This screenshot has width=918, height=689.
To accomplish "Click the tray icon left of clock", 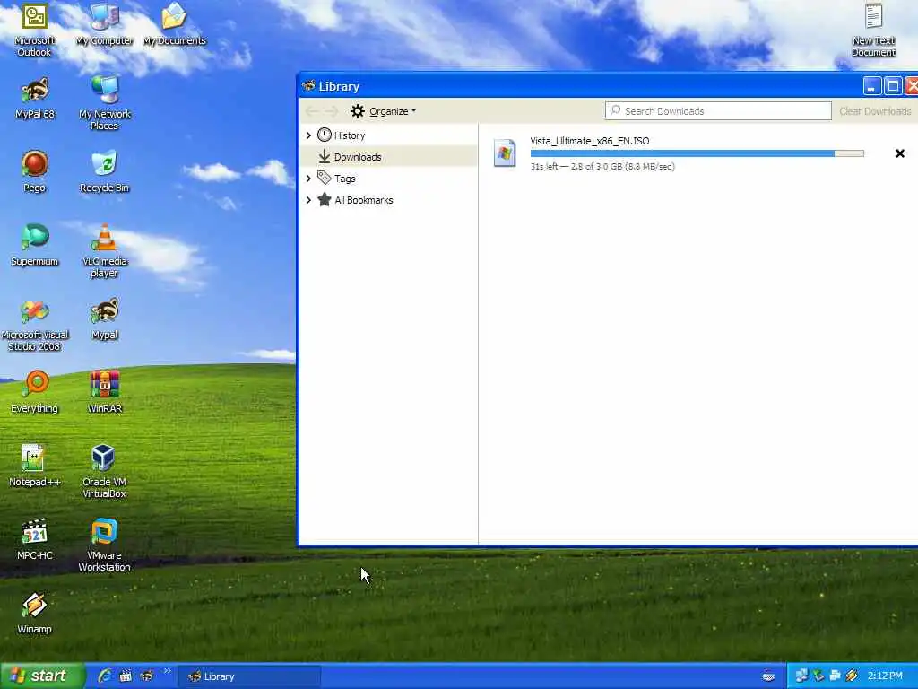I will (x=852, y=676).
